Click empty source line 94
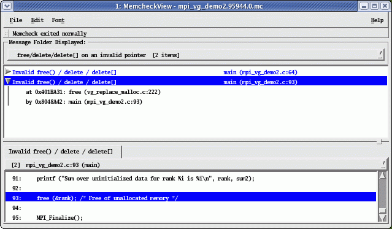 pos(191,208)
